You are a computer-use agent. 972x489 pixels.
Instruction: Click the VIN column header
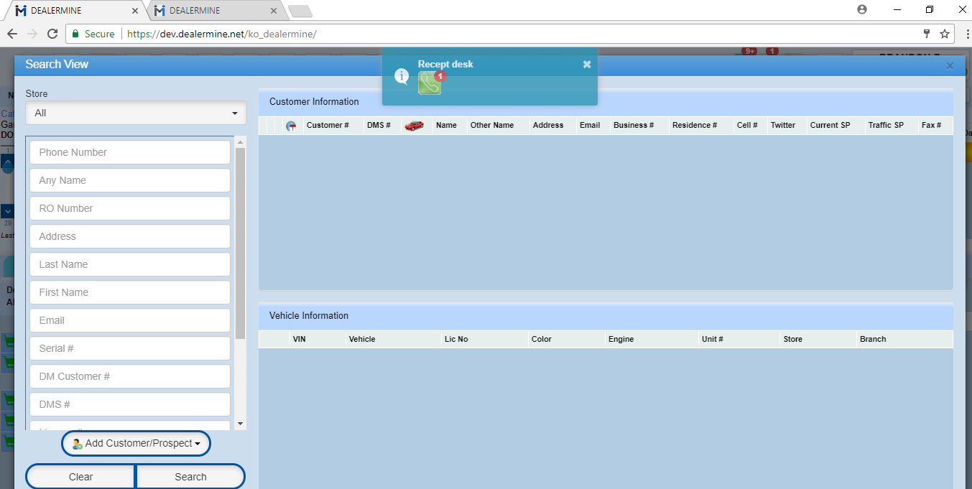tap(300, 339)
